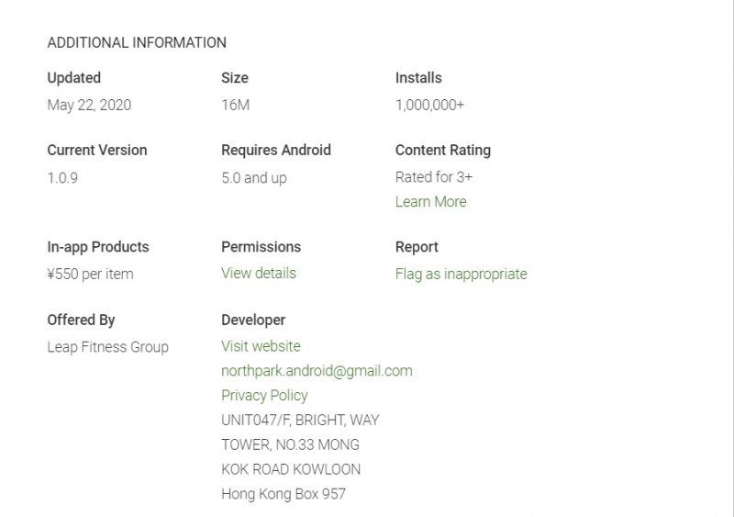
Task: Click the 1,000,000+ installs count
Action: point(429,105)
